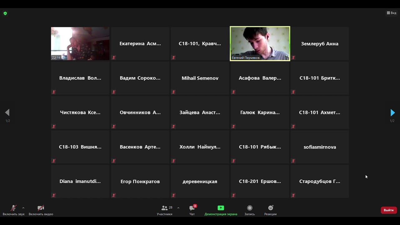Click muted mic icon on Землеруб Анна tile
The height and width of the screenshot is (225, 400).
click(293, 57)
